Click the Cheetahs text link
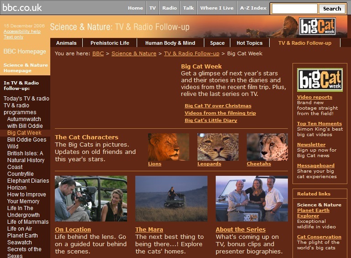This screenshot has width=351, height=258. pos(259,163)
